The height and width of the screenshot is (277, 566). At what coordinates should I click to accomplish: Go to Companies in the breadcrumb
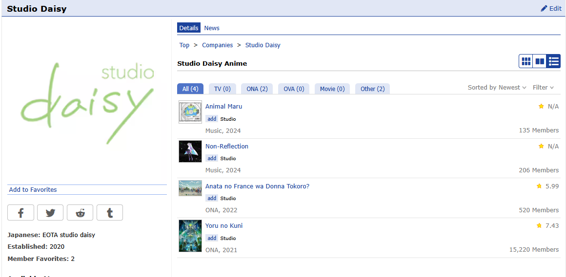(x=217, y=45)
